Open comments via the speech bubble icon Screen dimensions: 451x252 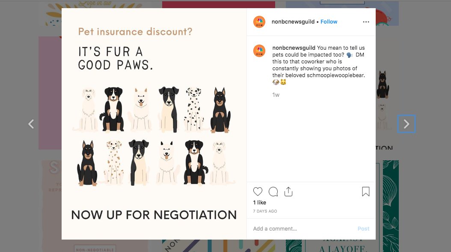click(273, 192)
